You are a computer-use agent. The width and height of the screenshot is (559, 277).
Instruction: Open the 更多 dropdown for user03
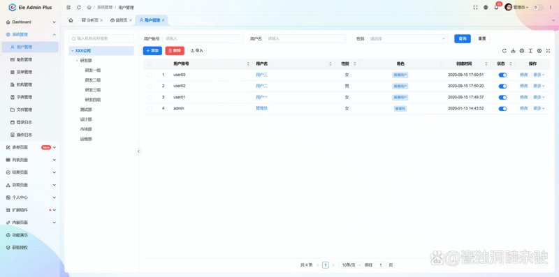[x=539, y=75]
